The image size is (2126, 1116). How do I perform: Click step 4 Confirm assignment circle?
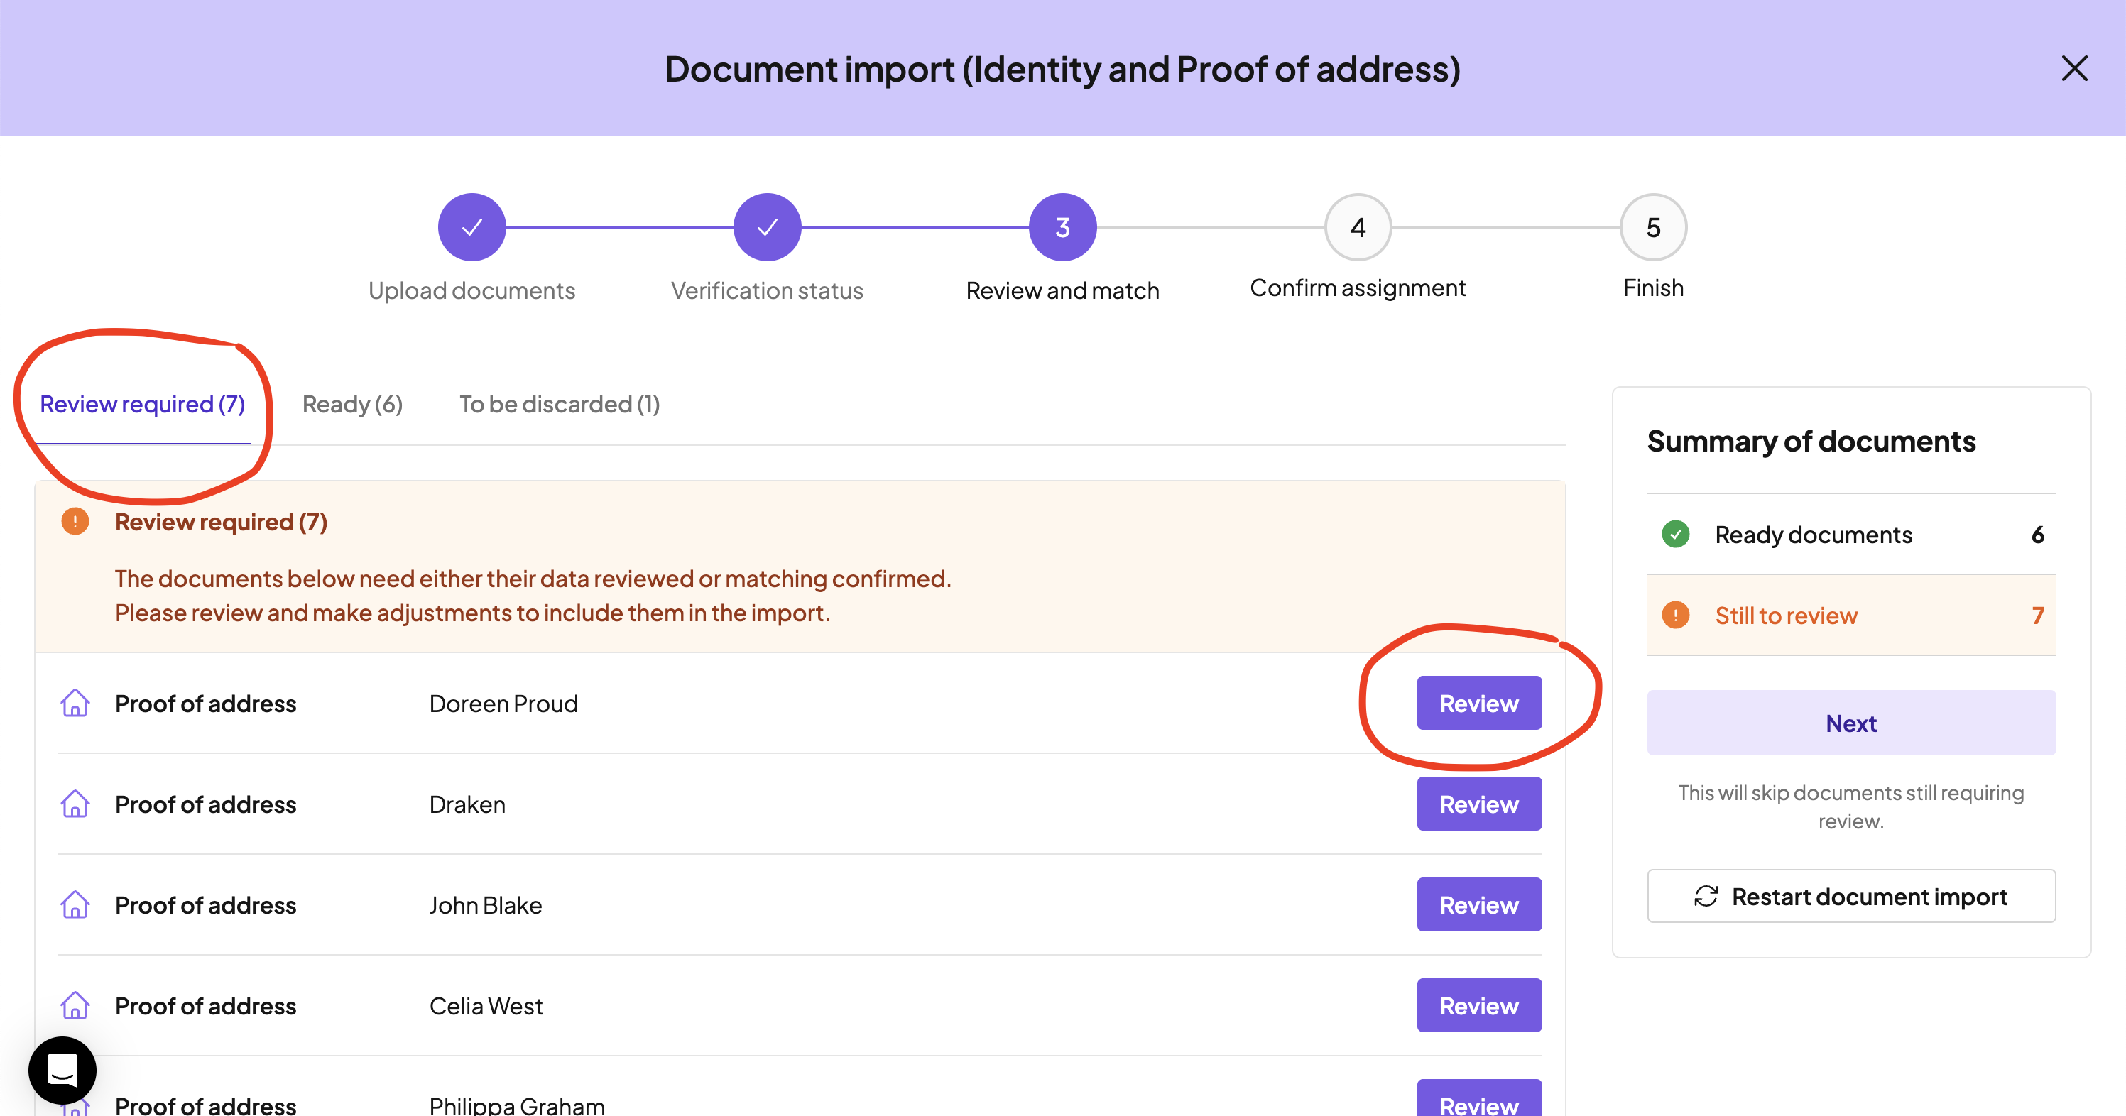point(1357,228)
